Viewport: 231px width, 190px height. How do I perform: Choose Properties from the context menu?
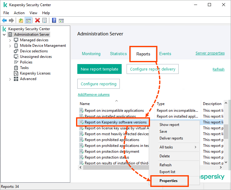coord(168,181)
